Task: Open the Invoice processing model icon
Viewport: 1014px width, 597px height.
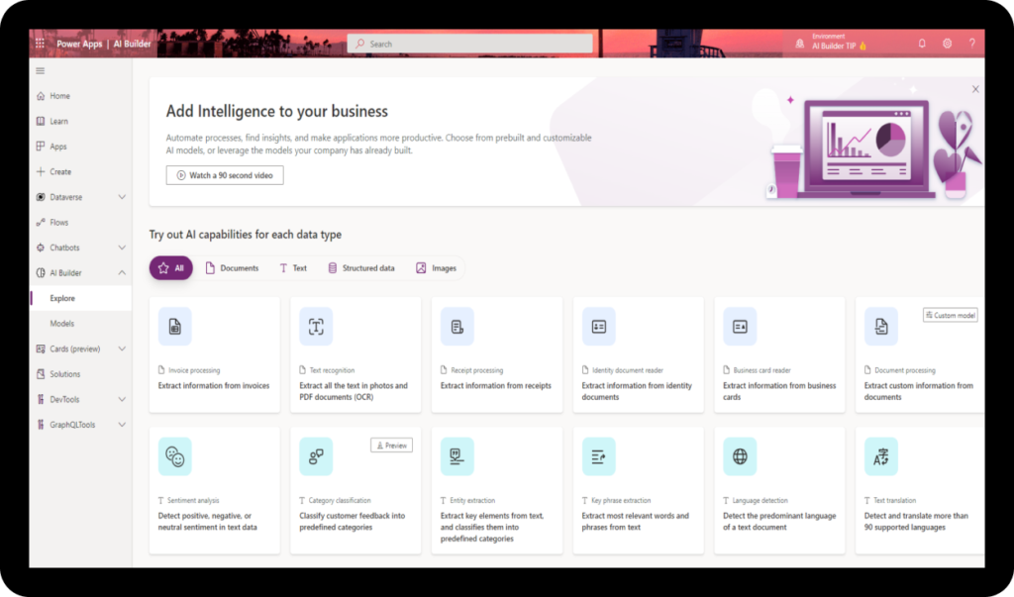Action: click(x=174, y=326)
